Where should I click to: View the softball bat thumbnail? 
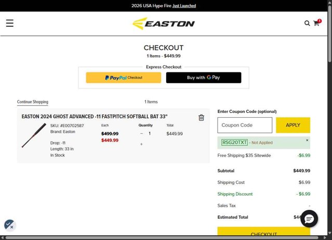[34, 135]
